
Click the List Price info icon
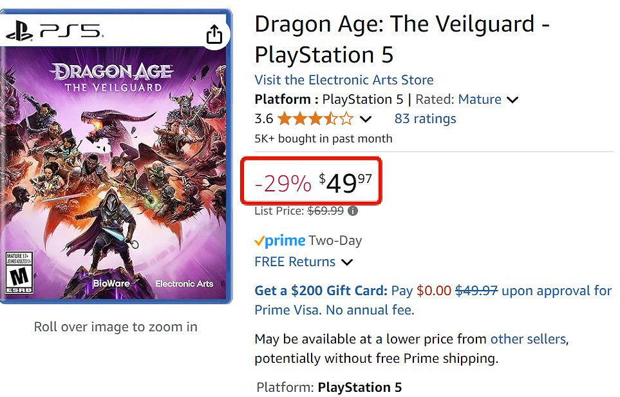click(x=353, y=211)
